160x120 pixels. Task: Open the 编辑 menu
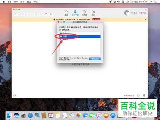[x=22, y=2]
